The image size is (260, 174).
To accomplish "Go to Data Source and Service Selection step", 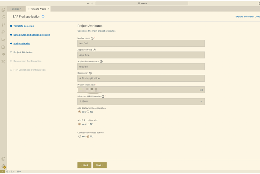I will [x=32, y=35].
